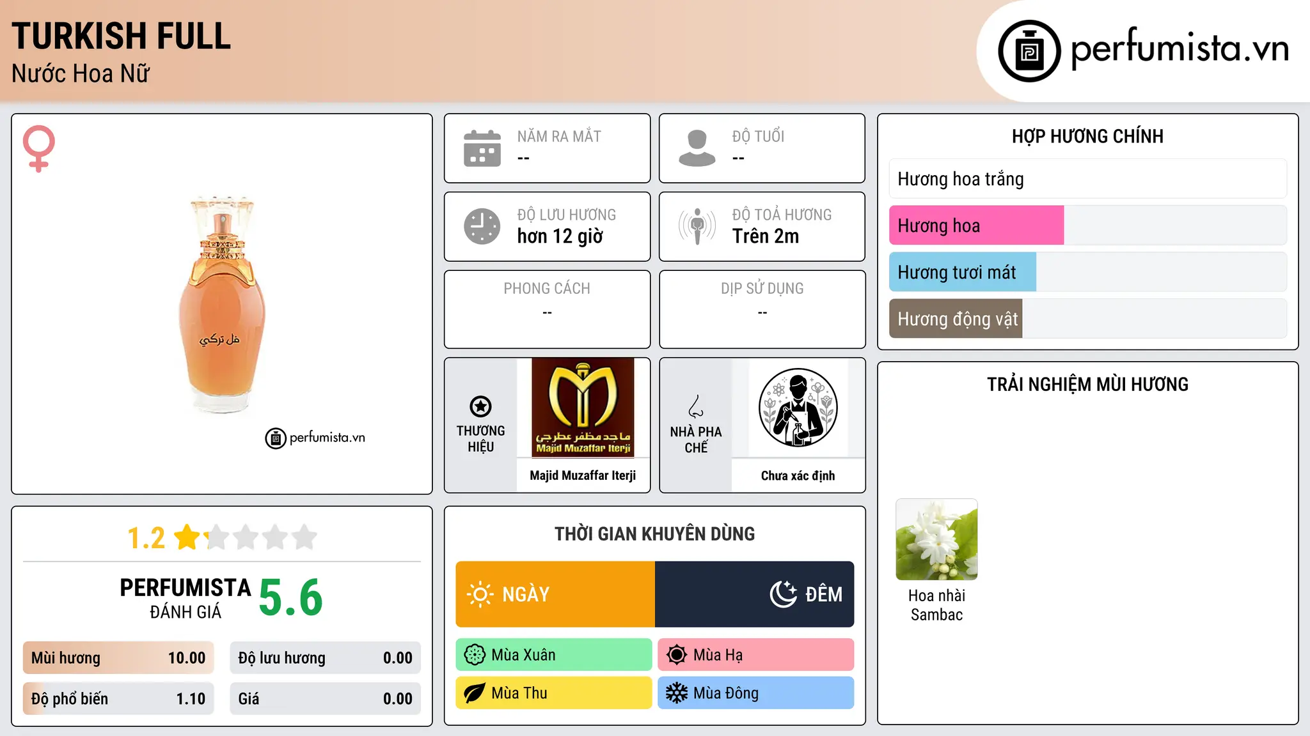This screenshot has height=736, width=1310.
Task: Click the perfumista.vn logo icon in header
Action: click(x=1029, y=51)
